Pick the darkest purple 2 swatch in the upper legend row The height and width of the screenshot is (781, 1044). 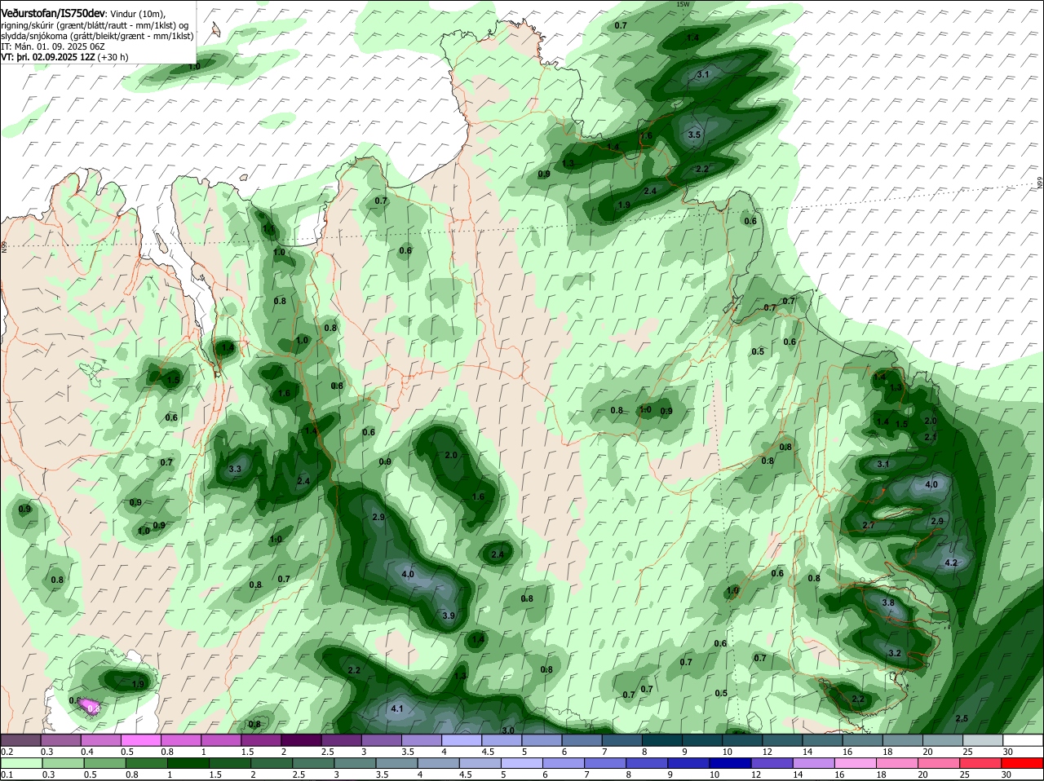[x=301, y=740]
